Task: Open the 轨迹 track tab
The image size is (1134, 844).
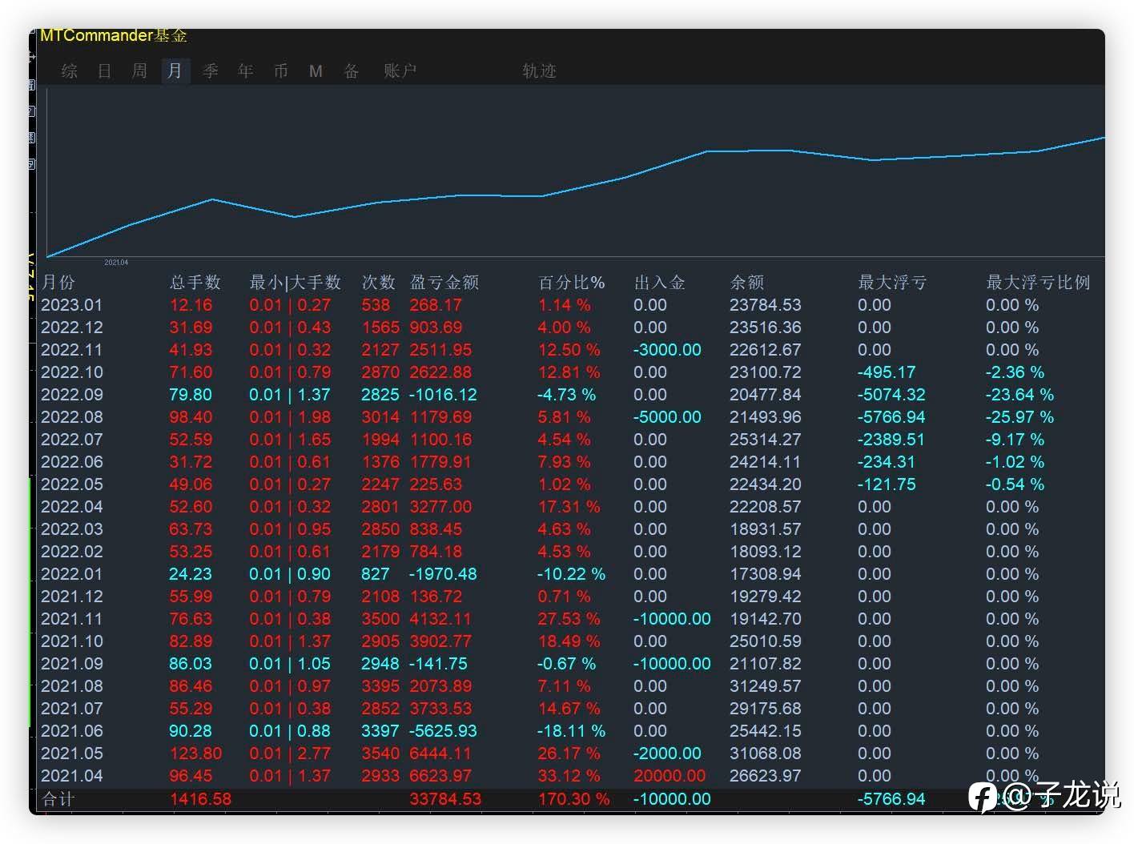Action: 539,71
